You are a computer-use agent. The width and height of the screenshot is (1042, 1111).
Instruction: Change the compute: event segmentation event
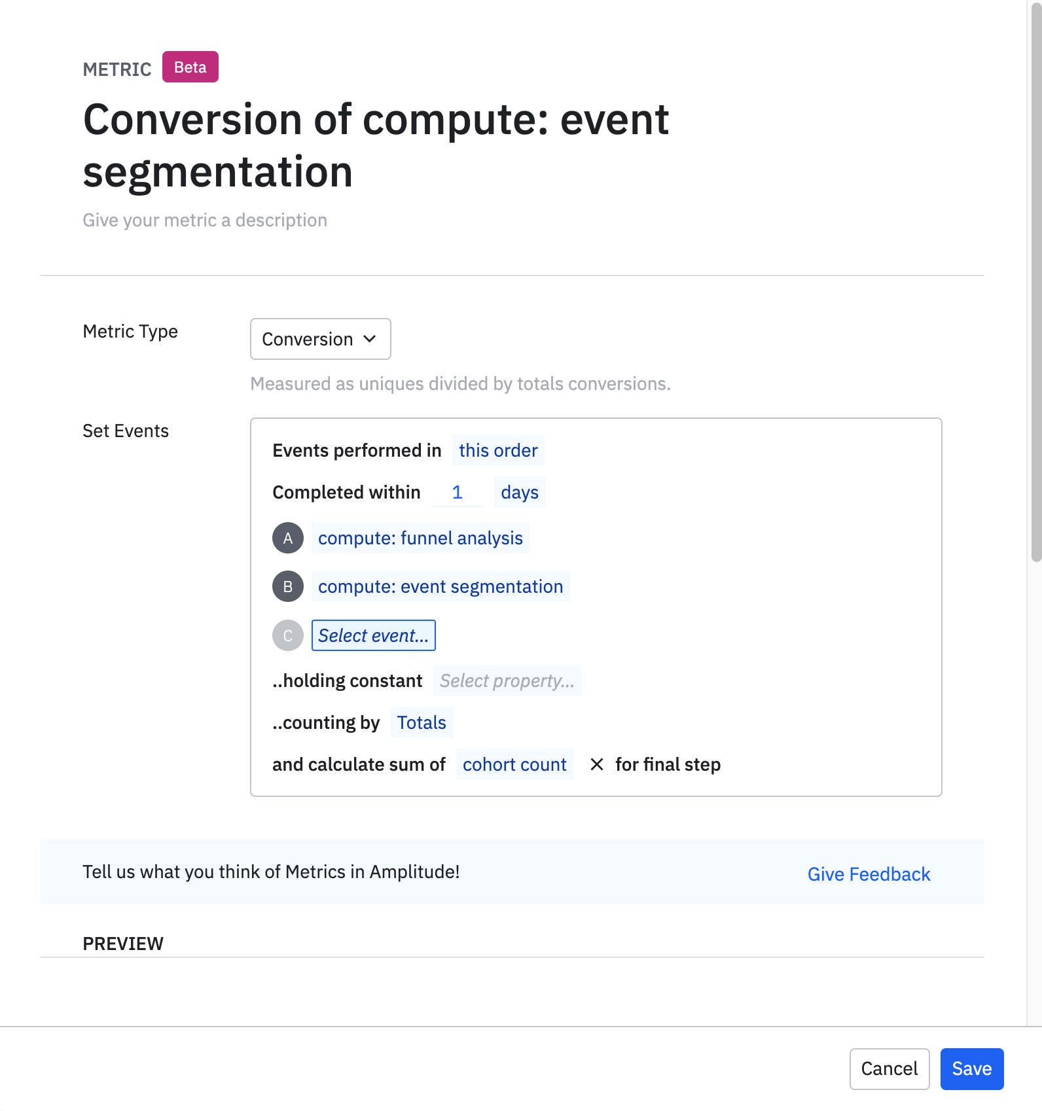(440, 587)
